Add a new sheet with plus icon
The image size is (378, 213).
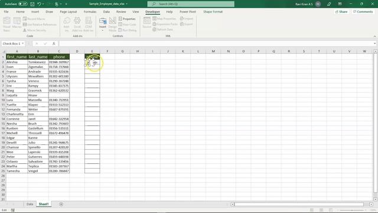pos(61,204)
